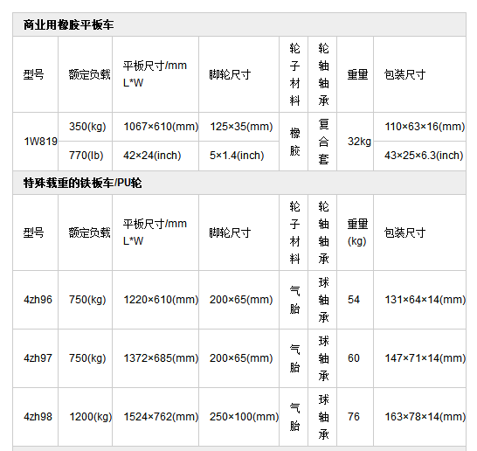Click platform size 1067×610(mm)
Screen dimensions: 477x451
161,127
